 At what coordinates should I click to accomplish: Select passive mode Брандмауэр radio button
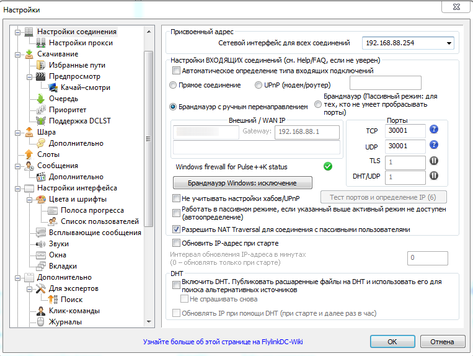pos(318,104)
